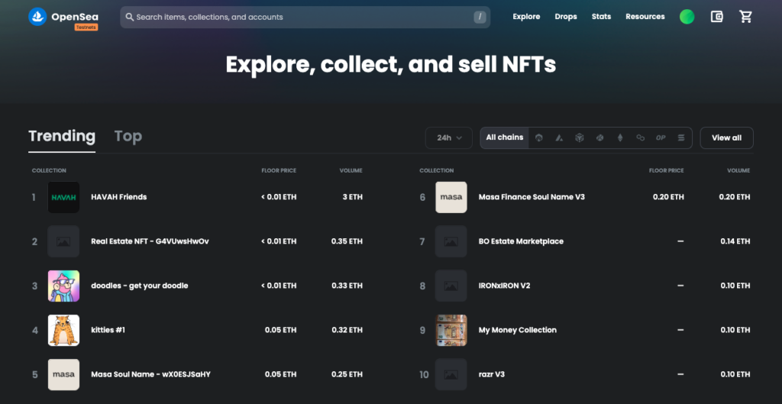This screenshot has height=404, width=782.
Task: Switch to the Top tab
Action: pyautogui.click(x=128, y=136)
